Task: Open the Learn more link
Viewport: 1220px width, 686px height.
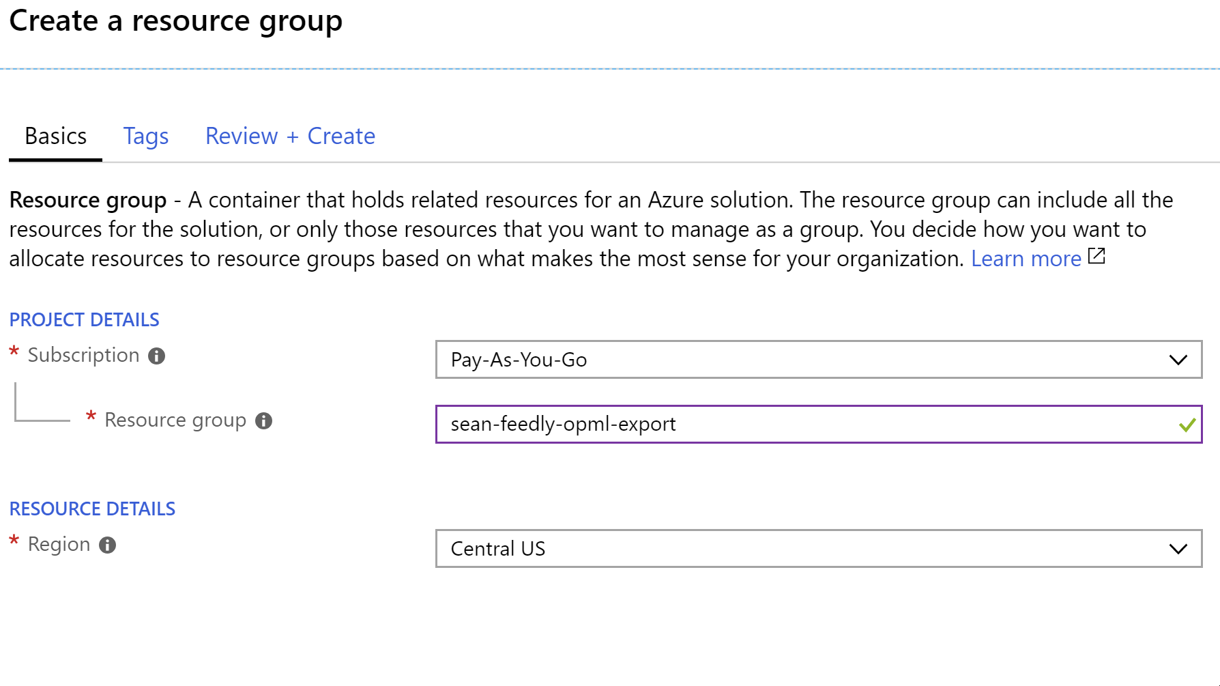Action: [1026, 258]
